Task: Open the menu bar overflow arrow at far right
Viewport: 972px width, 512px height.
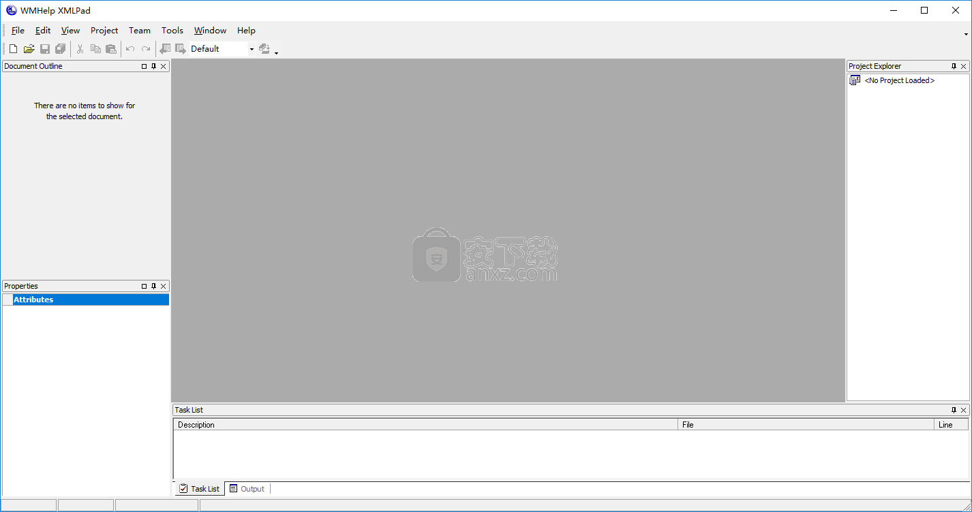Action: point(967,33)
